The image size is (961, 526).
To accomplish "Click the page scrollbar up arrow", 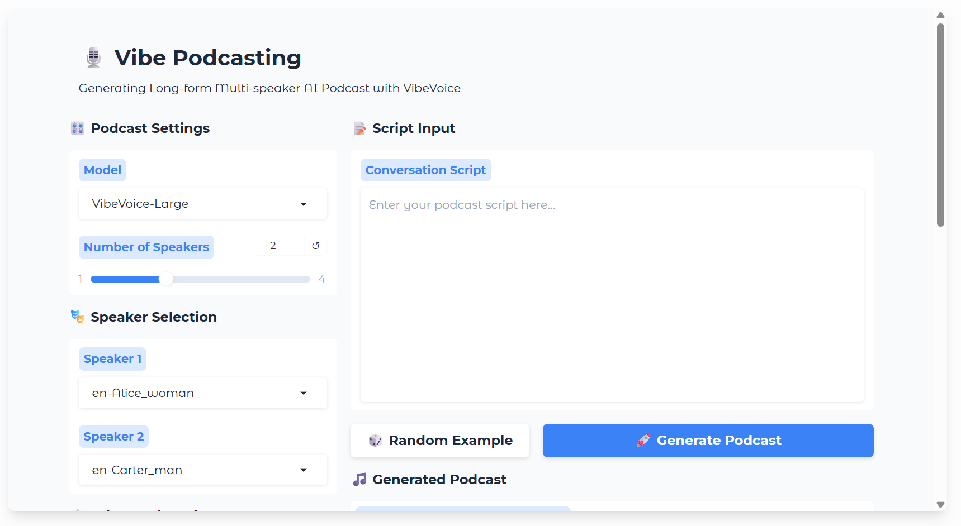I will [940, 15].
